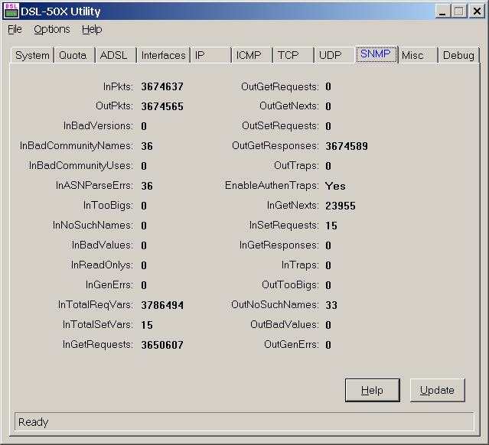Click the OutNoSuchNames value 33

pos(331,305)
